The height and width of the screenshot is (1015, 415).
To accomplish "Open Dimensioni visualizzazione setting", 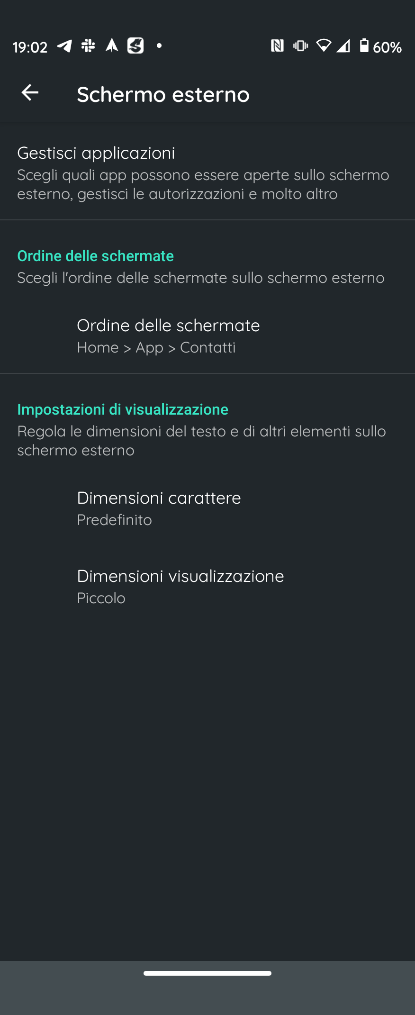I will pyautogui.click(x=207, y=587).
